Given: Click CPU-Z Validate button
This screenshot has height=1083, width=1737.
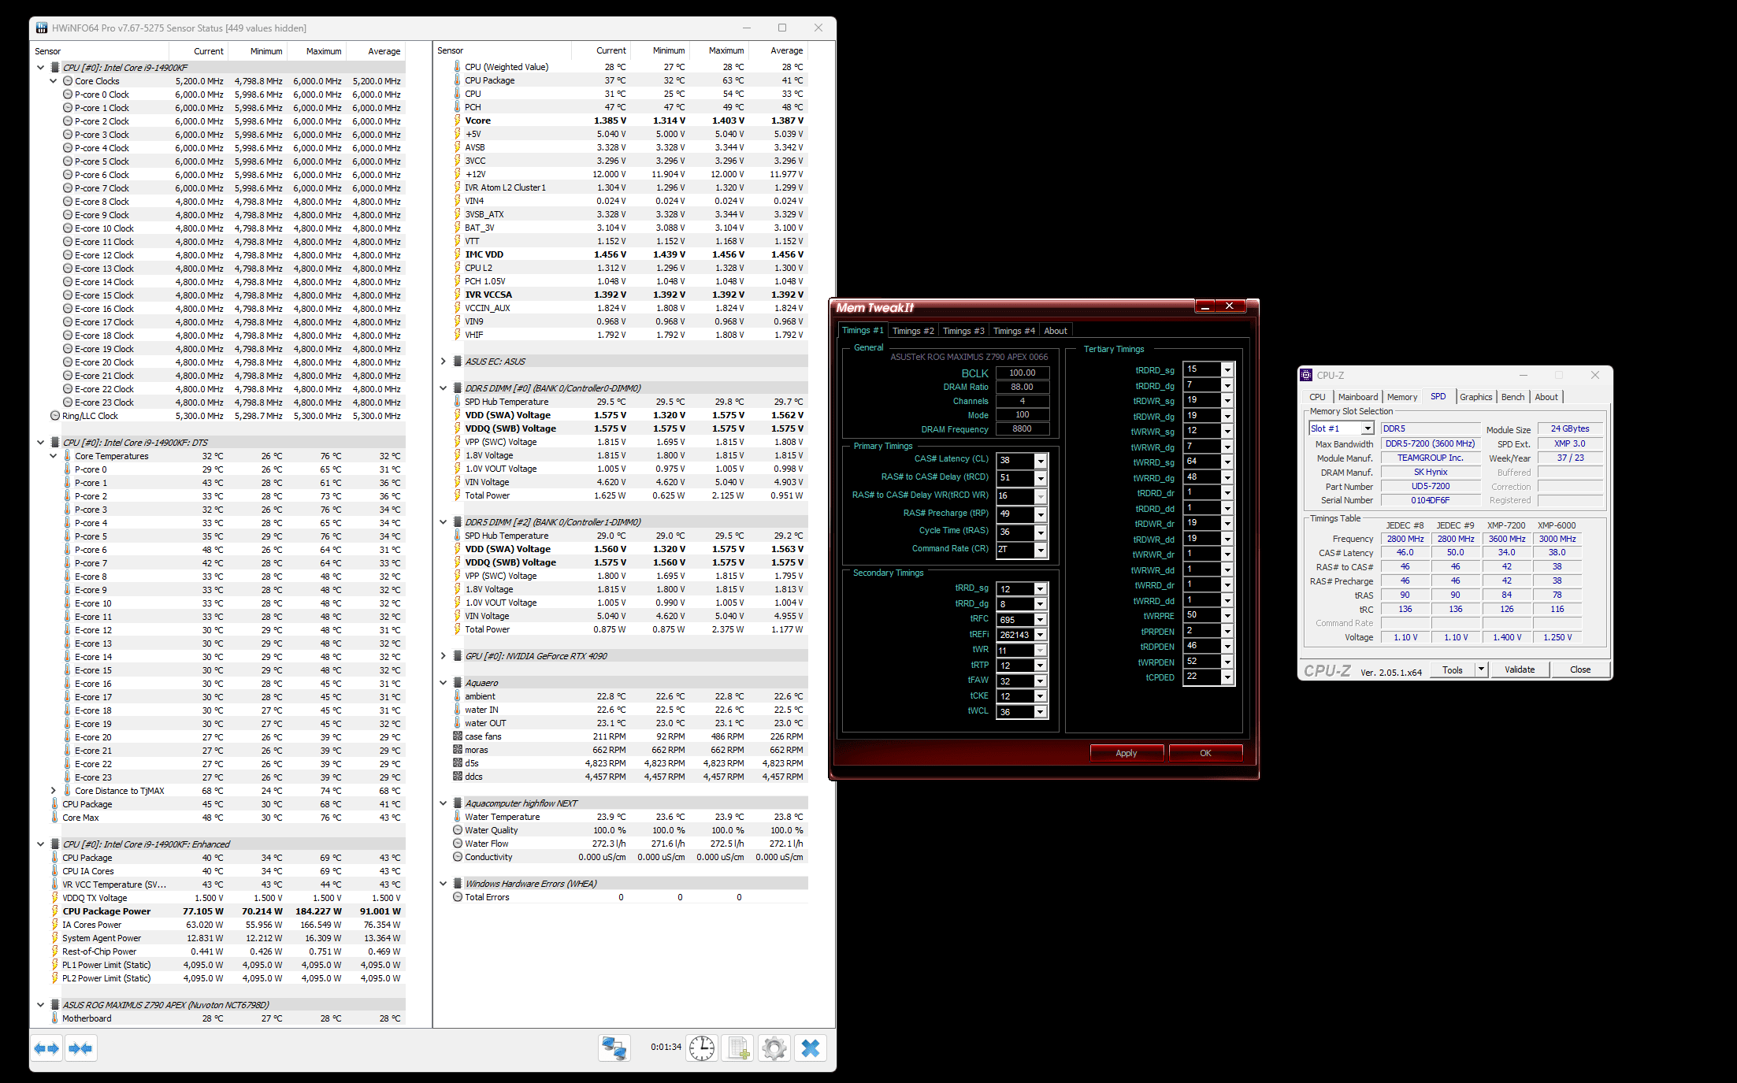Looking at the screenshot, I should pyautogui.click(x=1520, y=669).
